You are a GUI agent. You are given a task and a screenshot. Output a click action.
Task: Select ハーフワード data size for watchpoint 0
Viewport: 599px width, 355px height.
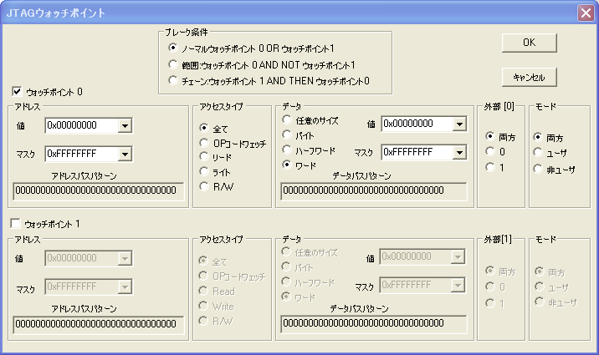(286, 150)
